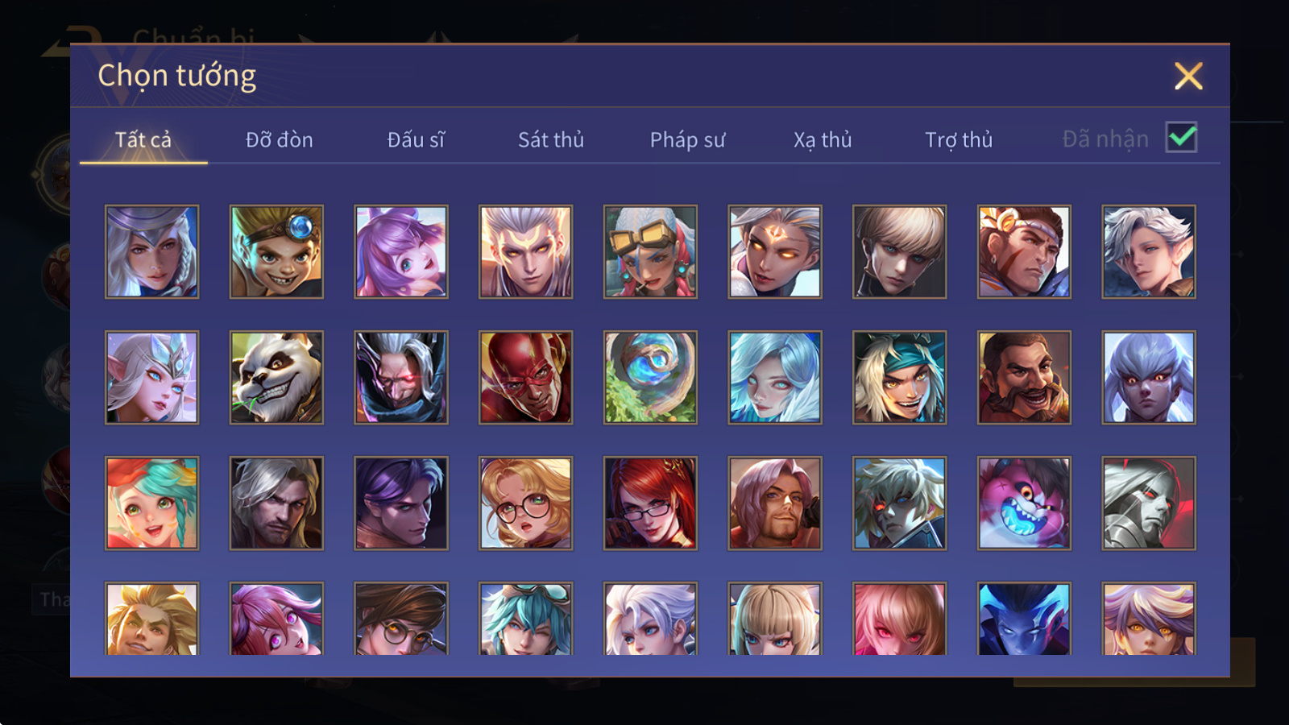Switch to the Đỡ đòn tab
The height and width of the screenshot is (725, 1289).
coord(279,139)
